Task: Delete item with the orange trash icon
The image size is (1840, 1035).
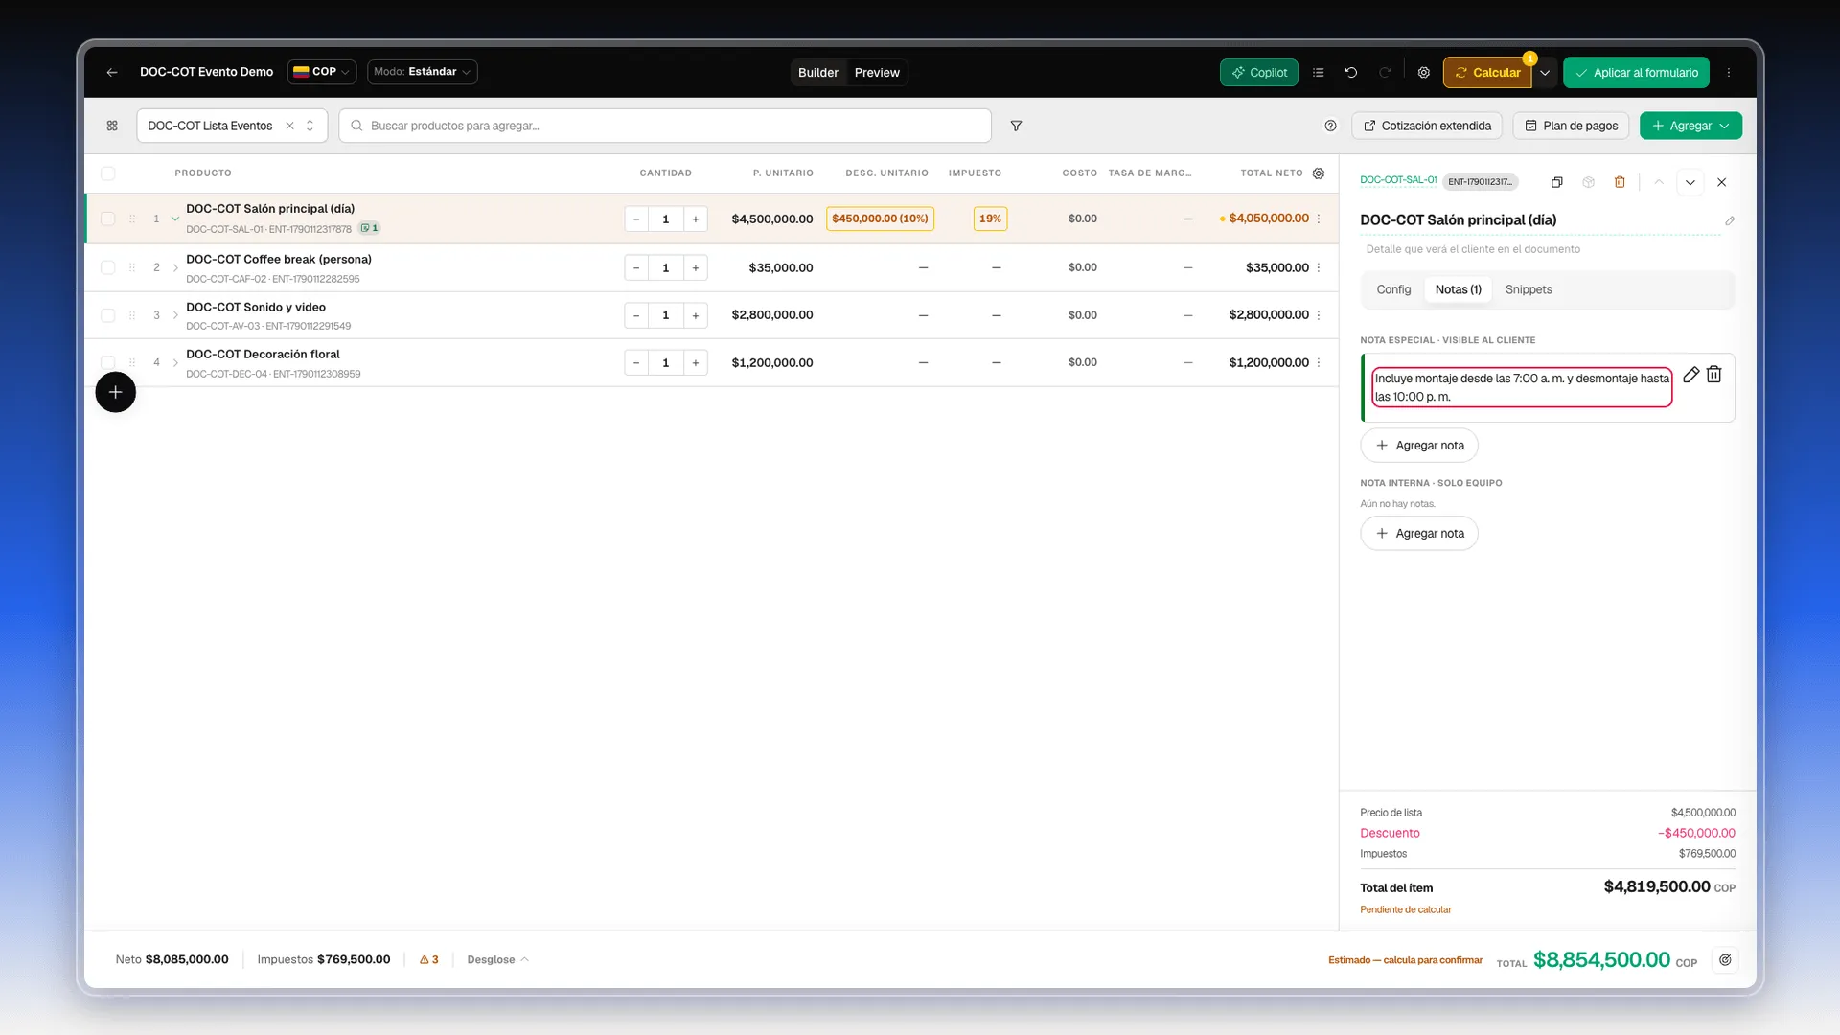Action: click(x=1620, y=182)
